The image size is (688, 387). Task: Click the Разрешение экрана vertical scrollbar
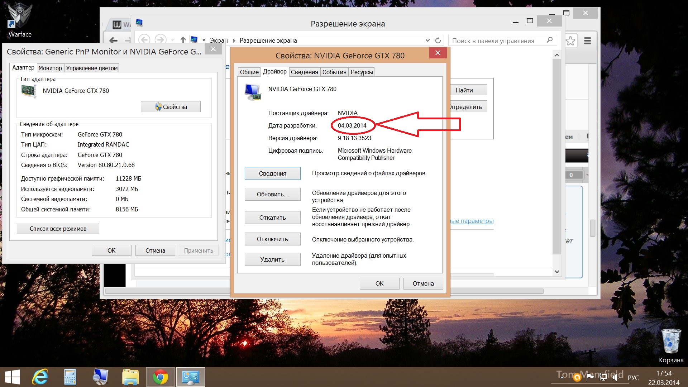556,157
